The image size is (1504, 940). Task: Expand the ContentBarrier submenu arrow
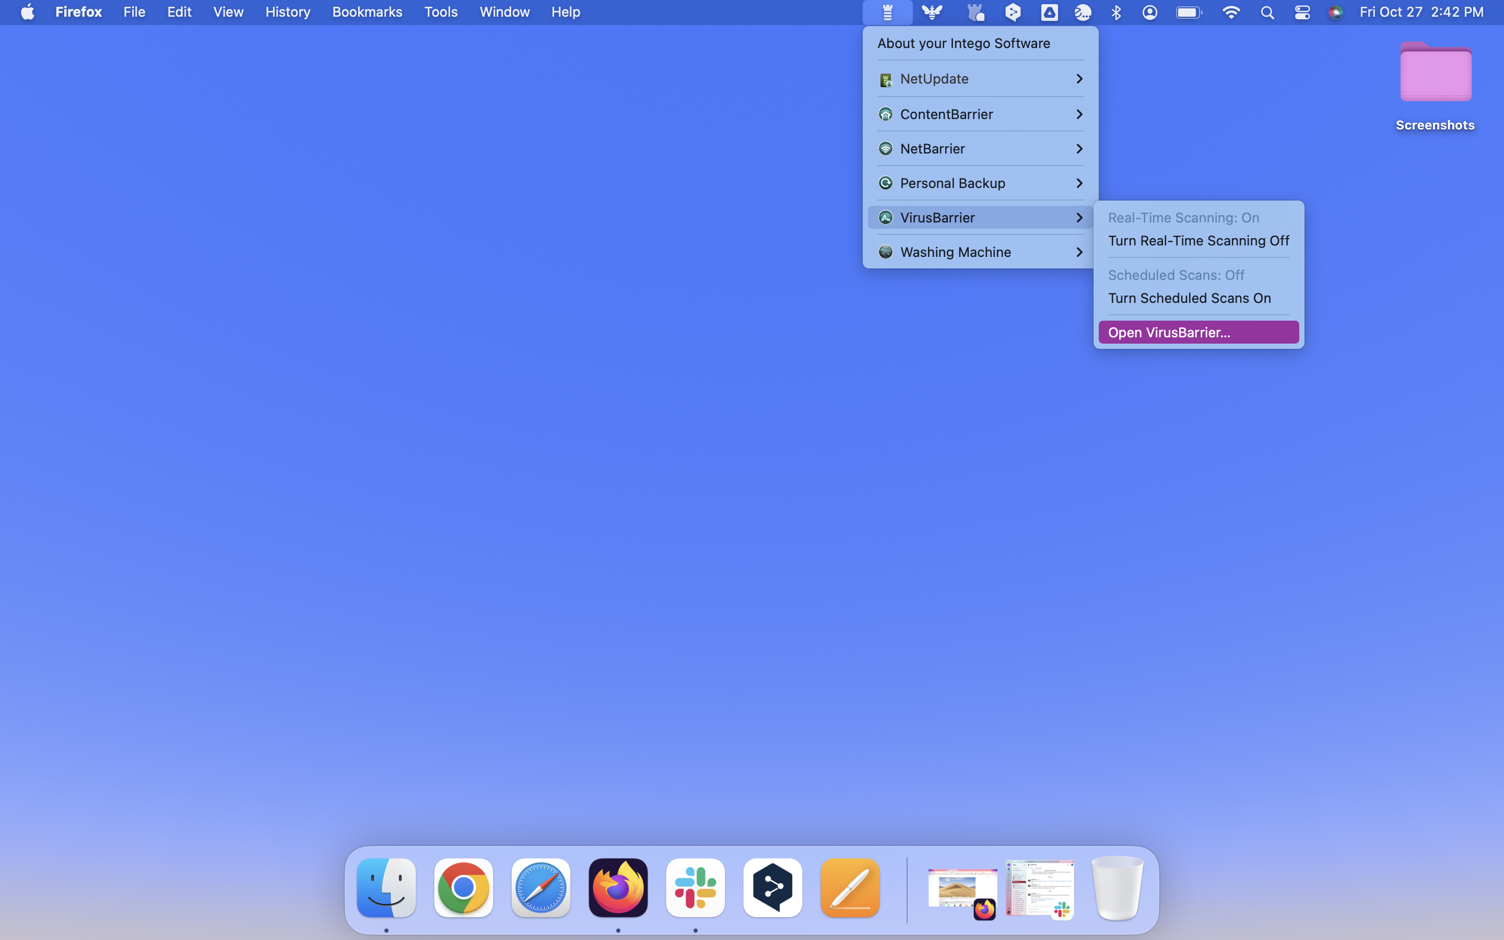pyautogui.click(x=1079, y=114)
